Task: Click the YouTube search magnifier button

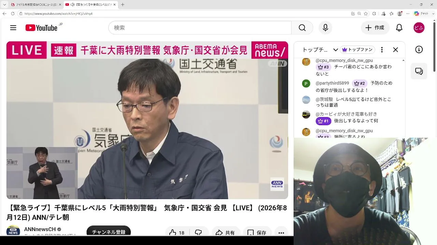Action: (x=302, y=28)
